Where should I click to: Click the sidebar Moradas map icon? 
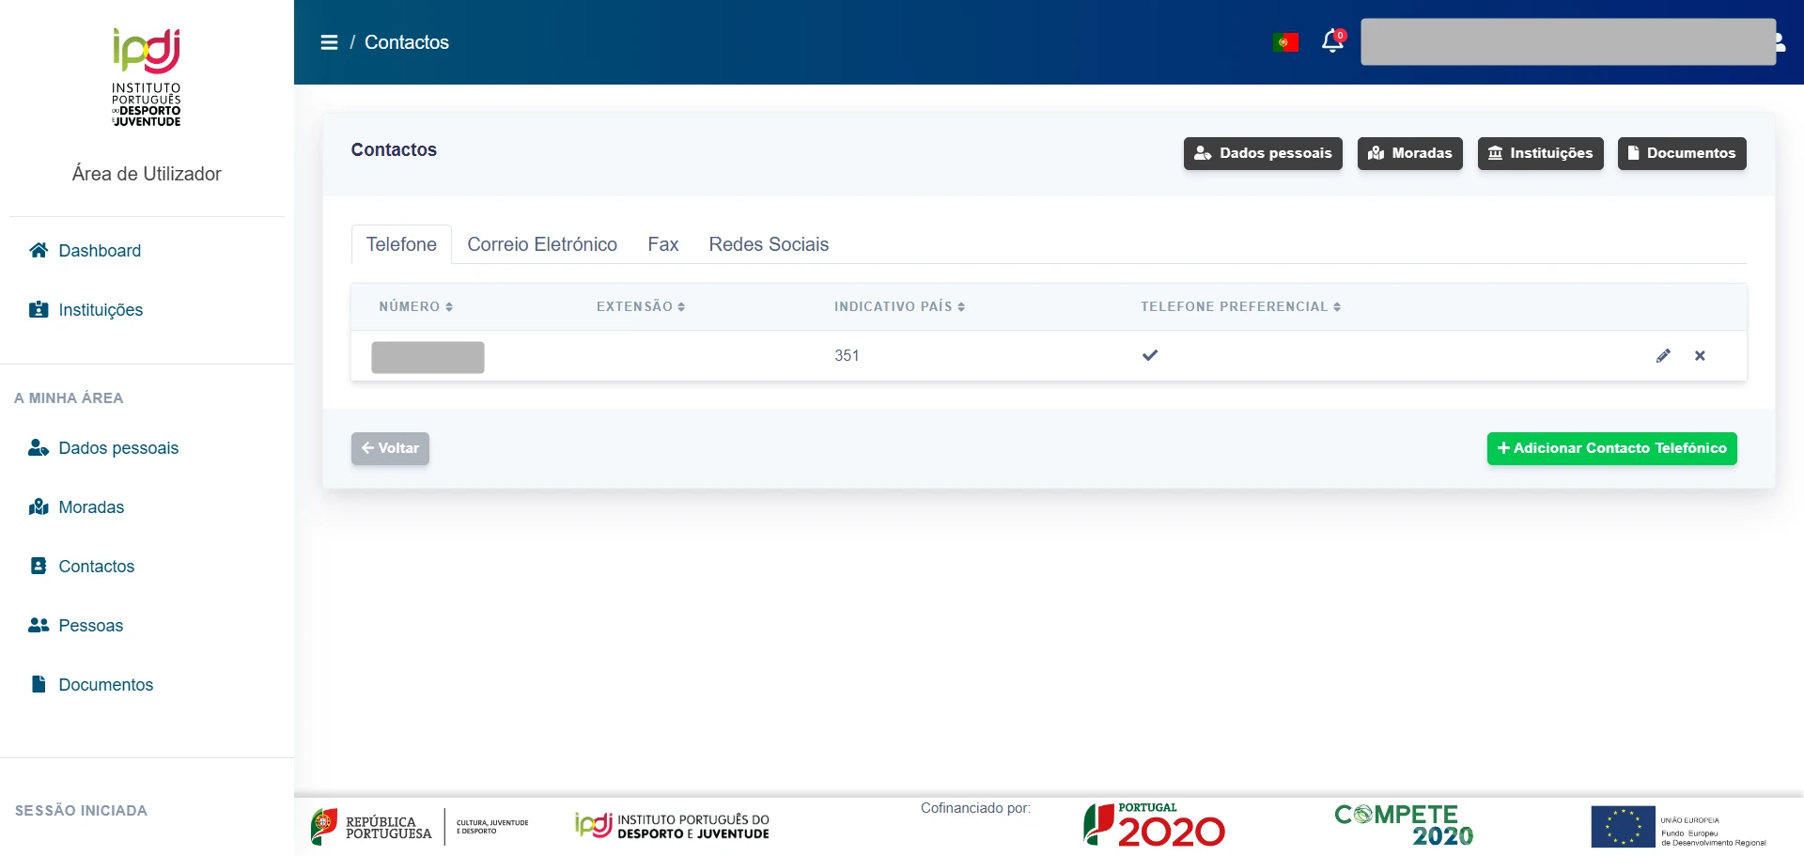coord(39,506)
